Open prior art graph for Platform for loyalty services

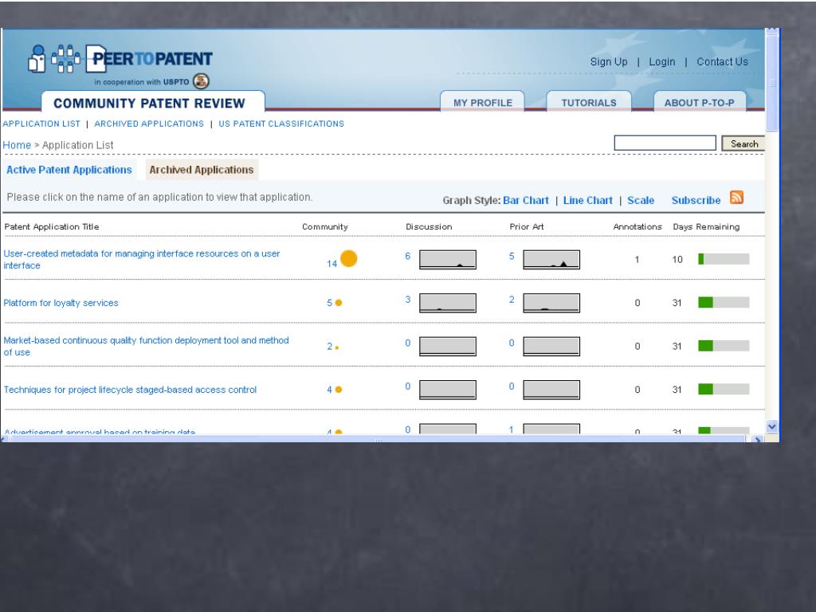point(551,303)
